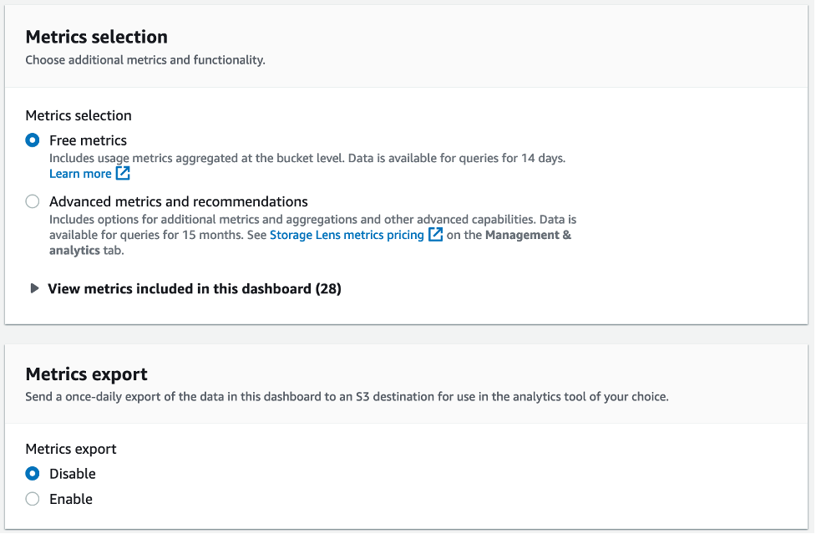Select the Free metrics radio button
Image resolution: width=816 pixels, height=534 pixels.
33,140
